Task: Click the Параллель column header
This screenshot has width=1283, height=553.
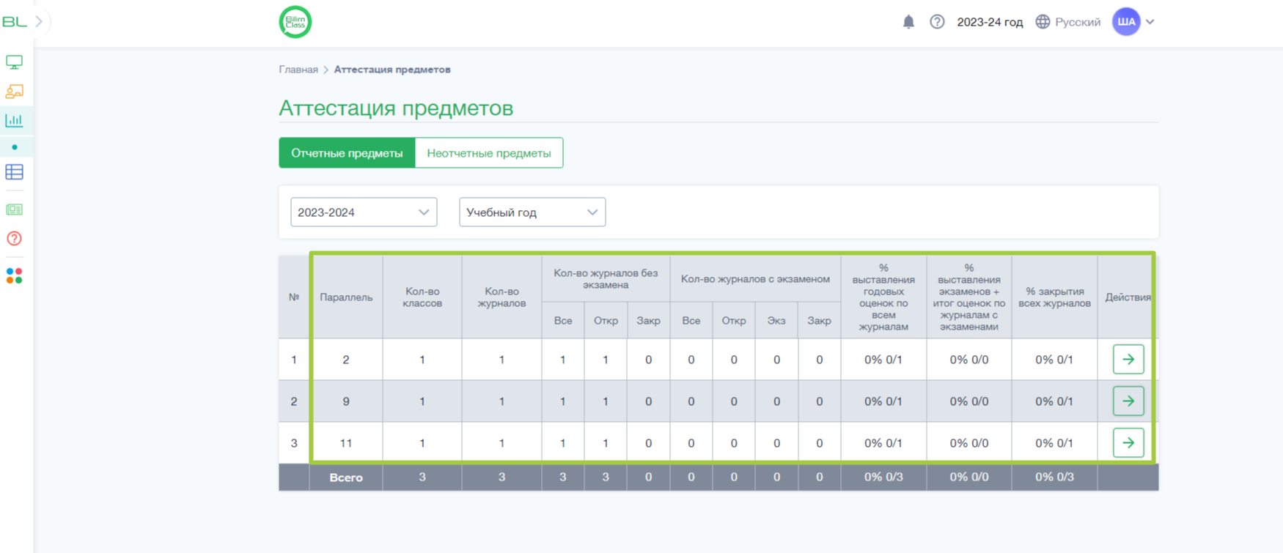Action: pyautogui.click(x=346, y=297)
